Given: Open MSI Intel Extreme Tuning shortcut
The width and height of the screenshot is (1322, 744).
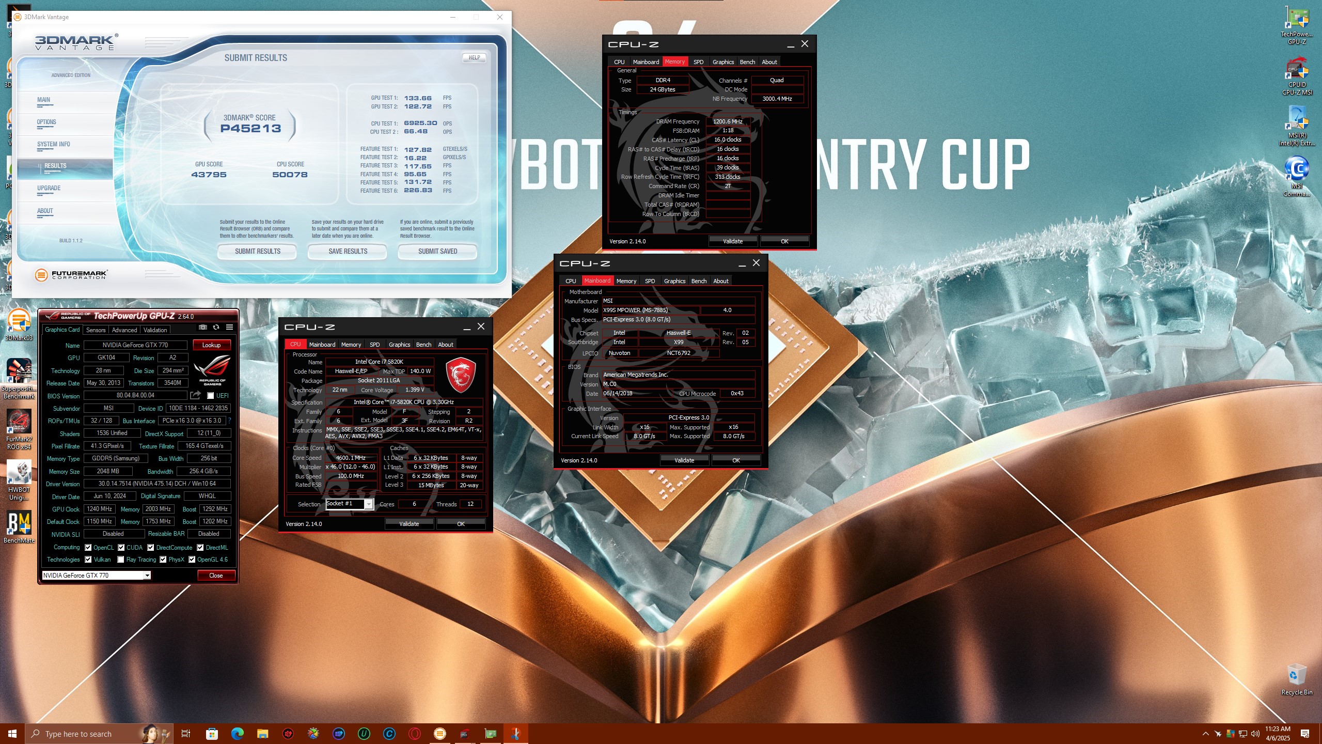Looking at the screenshot, I should pyautogui.click(x=1297, y=127).
